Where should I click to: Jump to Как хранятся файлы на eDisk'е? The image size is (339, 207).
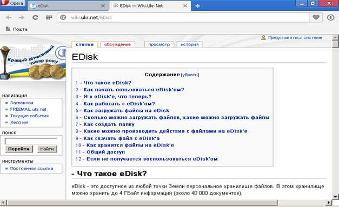(x=125, y=145)
